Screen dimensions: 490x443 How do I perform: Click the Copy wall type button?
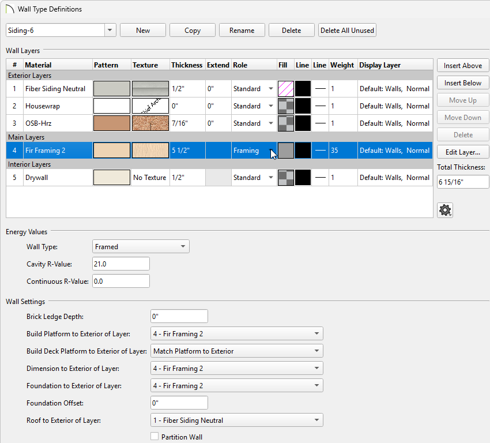(192, 31)
